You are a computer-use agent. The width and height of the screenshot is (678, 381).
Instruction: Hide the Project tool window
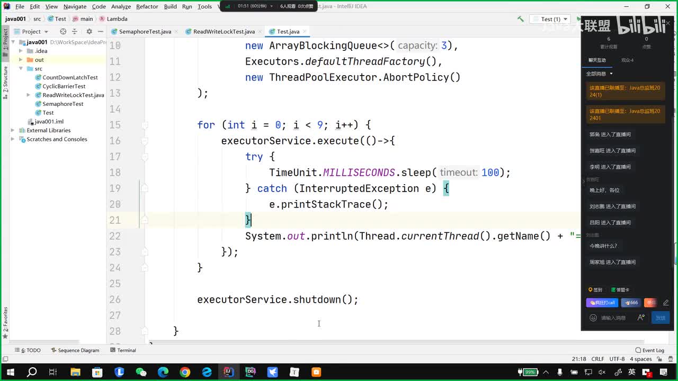100,32
